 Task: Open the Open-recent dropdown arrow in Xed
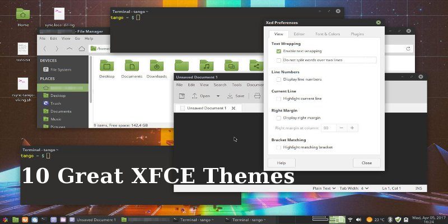pyautogui.click(x=218, y=96)
